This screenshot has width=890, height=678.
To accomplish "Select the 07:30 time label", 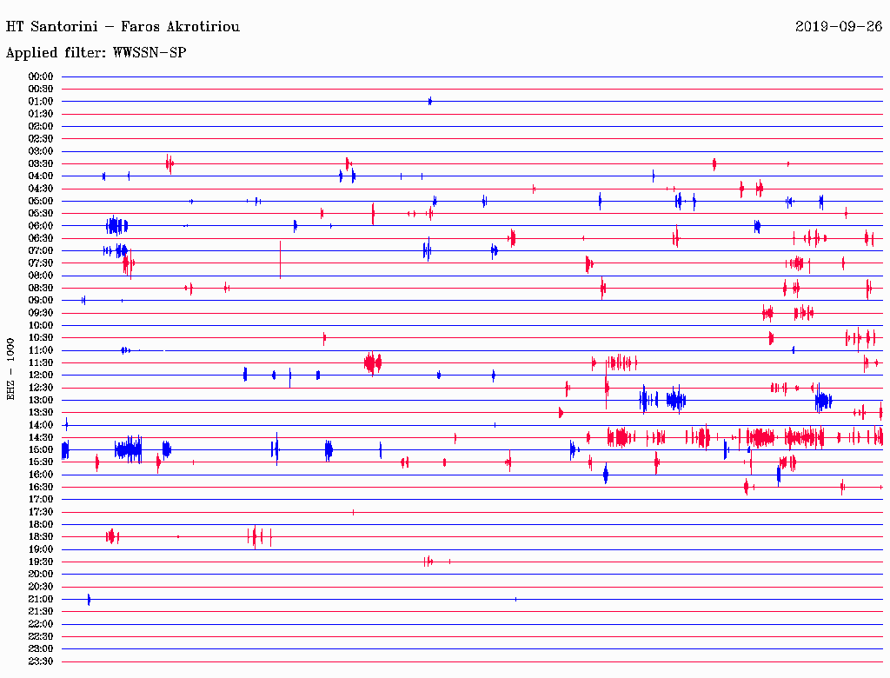I will click(x=41, y=263).
